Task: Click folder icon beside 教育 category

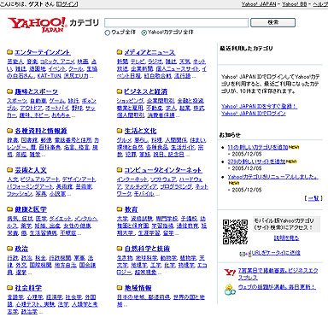Action: pos(120,209)
